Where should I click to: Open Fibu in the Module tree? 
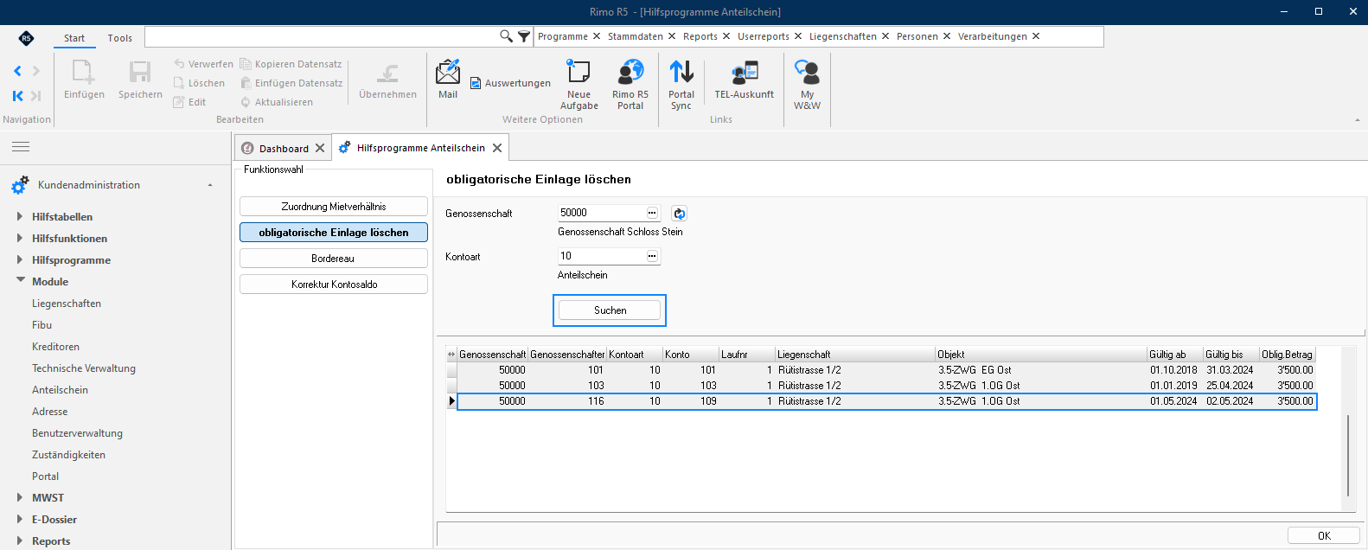[42, 325]
